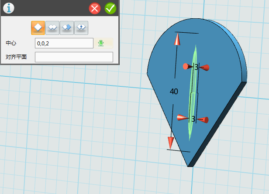269x194 pixels.
Task: Click the green download arrow button beside 中心
Action: click(103, 43)
